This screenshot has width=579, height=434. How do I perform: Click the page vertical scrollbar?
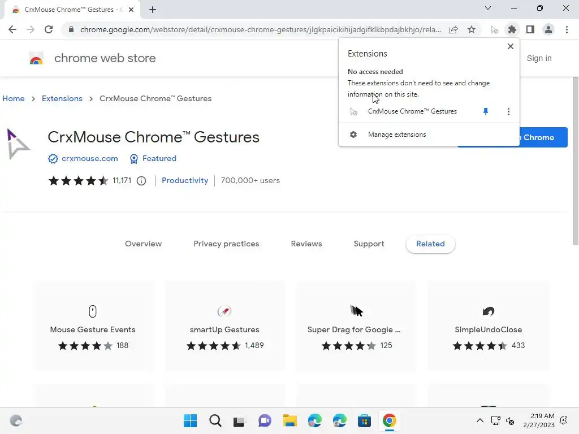(576, 160)
